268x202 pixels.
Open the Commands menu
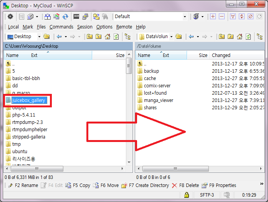[x=61, y=27]
